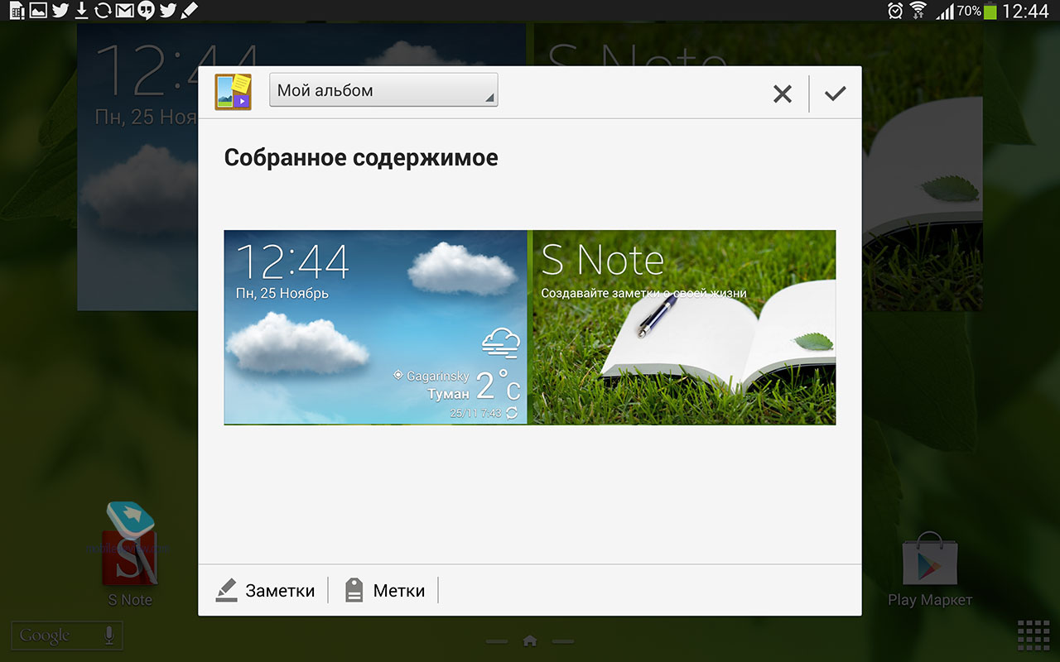Tap the picture notification icon

[38, 11]
